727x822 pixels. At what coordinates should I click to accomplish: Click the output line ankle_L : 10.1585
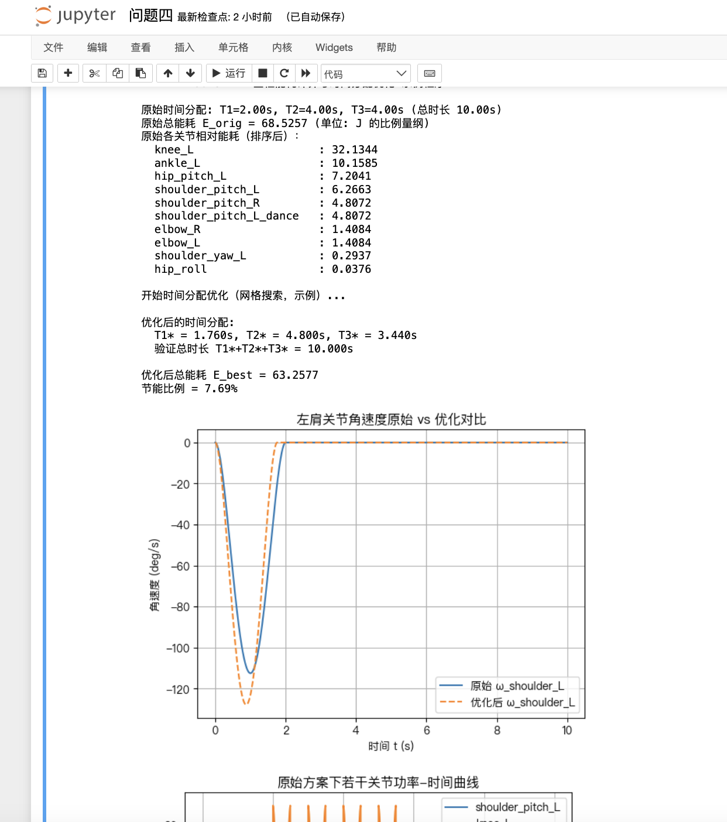(x=266, y=163)
